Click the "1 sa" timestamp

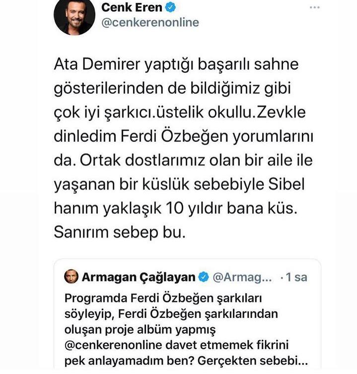(x=296, y=278)
